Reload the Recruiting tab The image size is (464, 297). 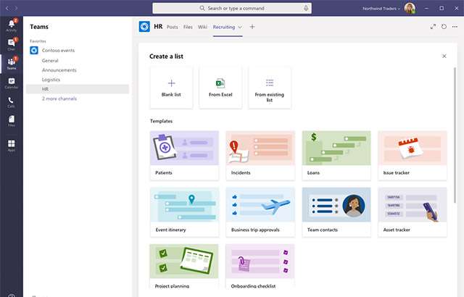tap(444, 27)
